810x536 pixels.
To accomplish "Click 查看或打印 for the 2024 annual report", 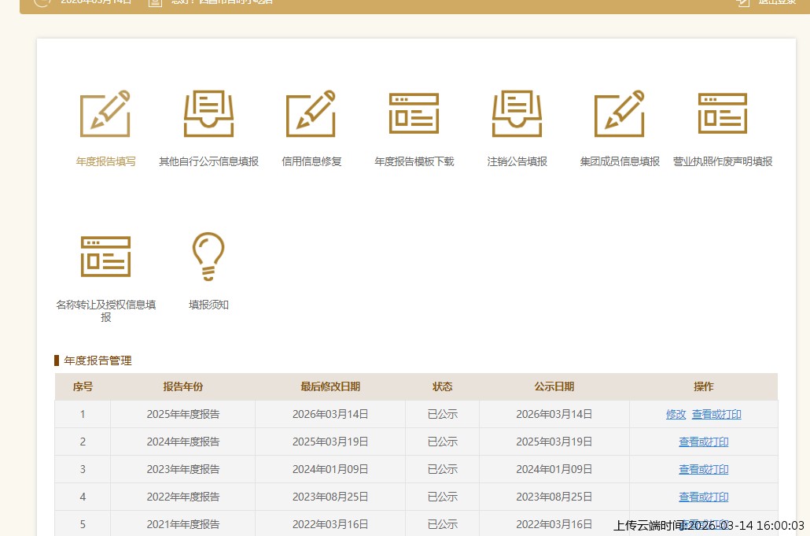I will (704, 442).
